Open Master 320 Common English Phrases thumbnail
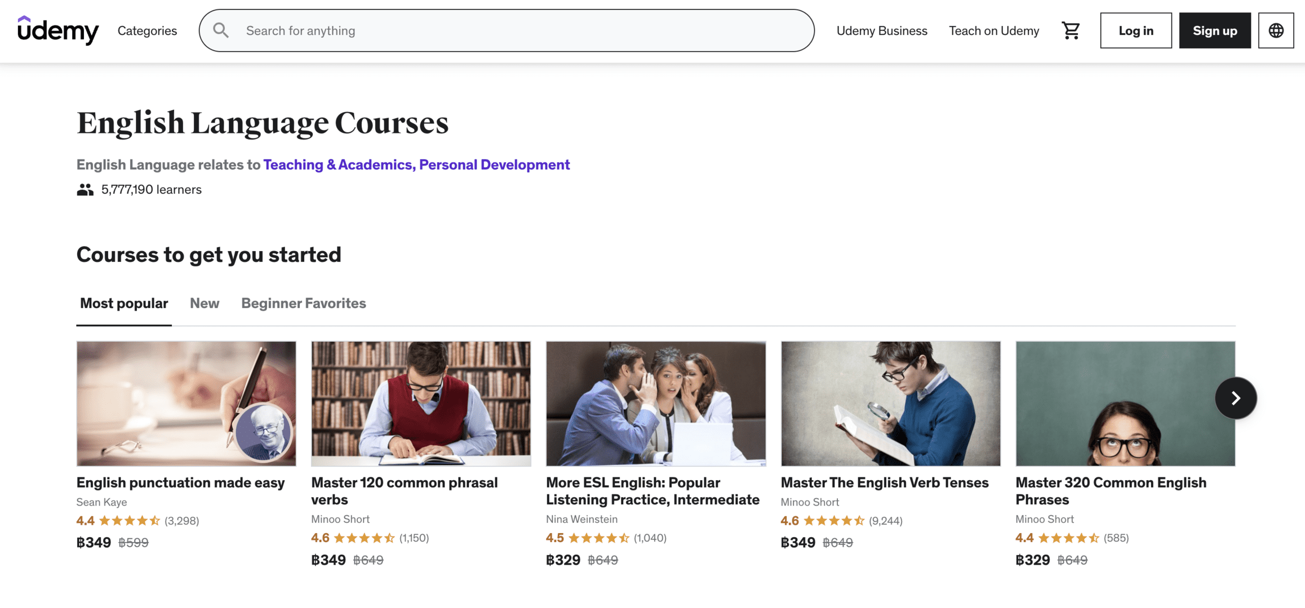The image size is (1305, 608). pyautogui.click(x=1125, y=404)
